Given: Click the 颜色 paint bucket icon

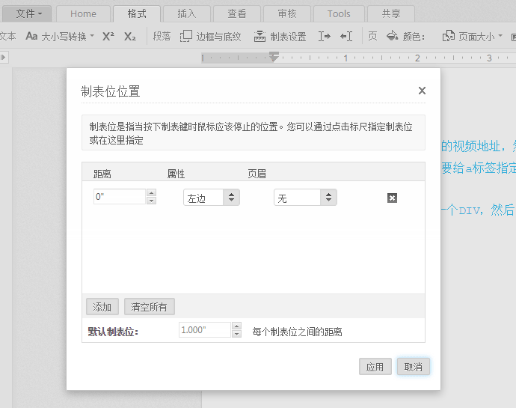Looking at the screenshot, I should [392, 36].
